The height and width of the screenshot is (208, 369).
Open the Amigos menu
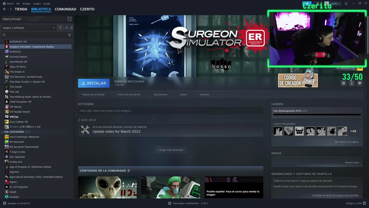[27, 3]
